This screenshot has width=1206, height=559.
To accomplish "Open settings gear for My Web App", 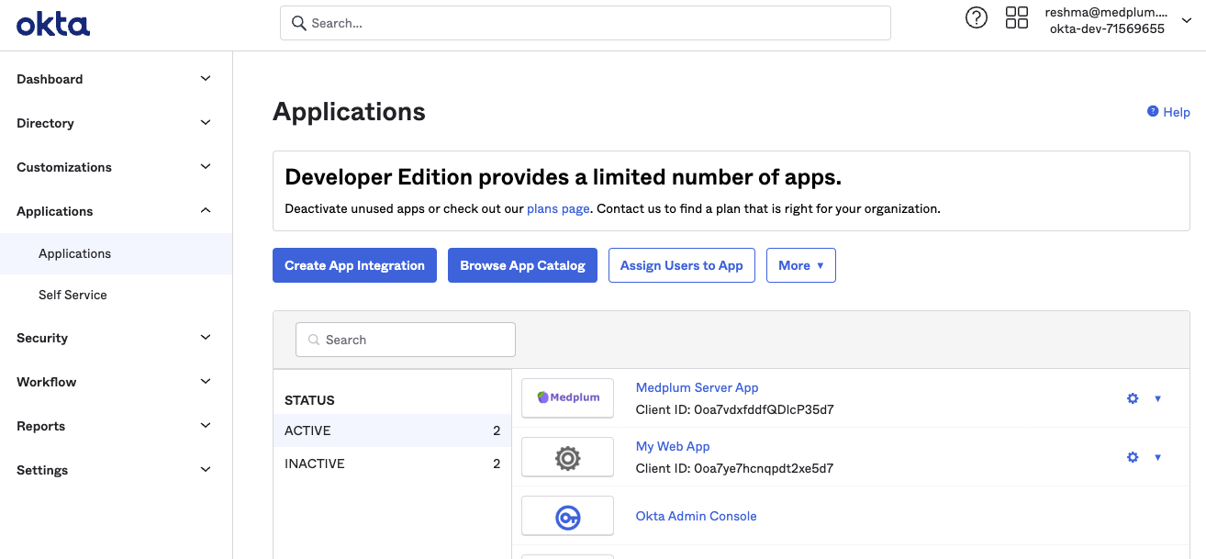I will [x=1132, y=456].
